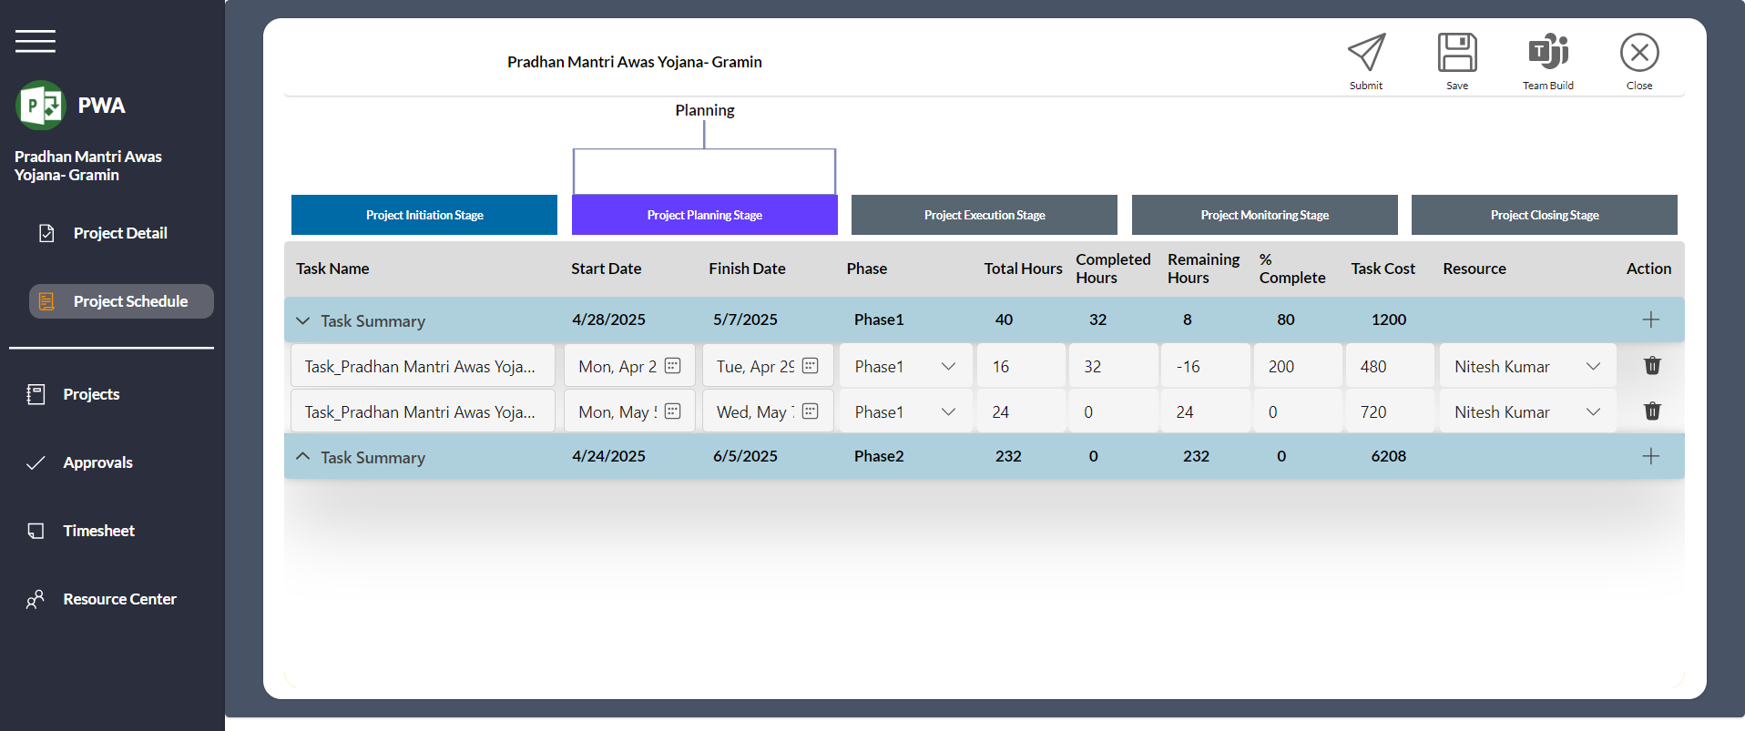The width and height of the screenshot is (1745, 731).
Task: Edit the first task name field
Action: coord(423,366)
